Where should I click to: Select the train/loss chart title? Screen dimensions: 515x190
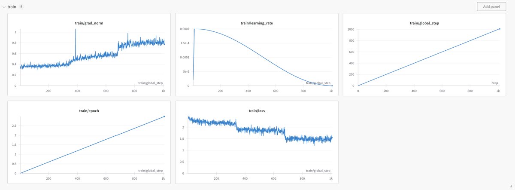click(257, 110)
